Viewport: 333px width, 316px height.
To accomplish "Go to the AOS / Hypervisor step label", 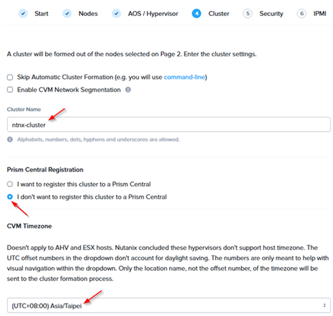I will 153,14.
